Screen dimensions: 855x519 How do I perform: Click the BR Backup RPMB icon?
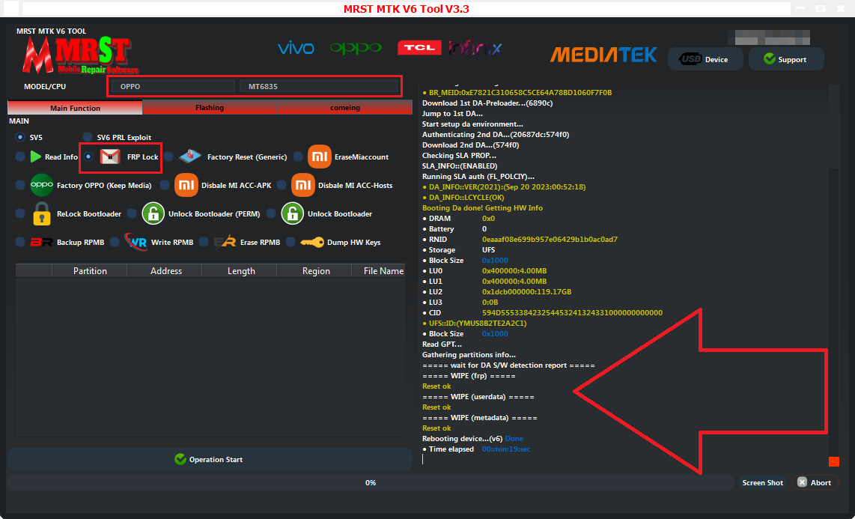point(41,242)
